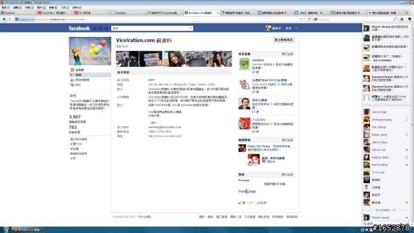This screenshot has height=233, width=414.
Task: Open http://www.vicovation.com website link
Action: [x=165, y=136]
